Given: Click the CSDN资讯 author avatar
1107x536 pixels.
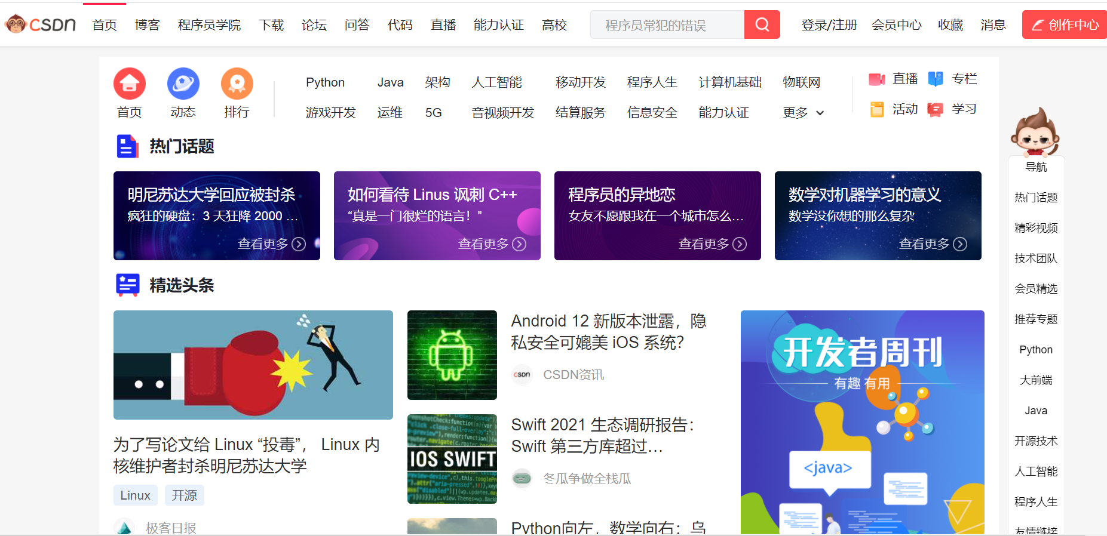Looking at the screenshot, I should tap(522, 375).
